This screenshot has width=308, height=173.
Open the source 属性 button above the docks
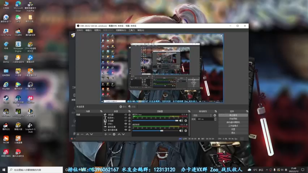click(x=123, y=107)
